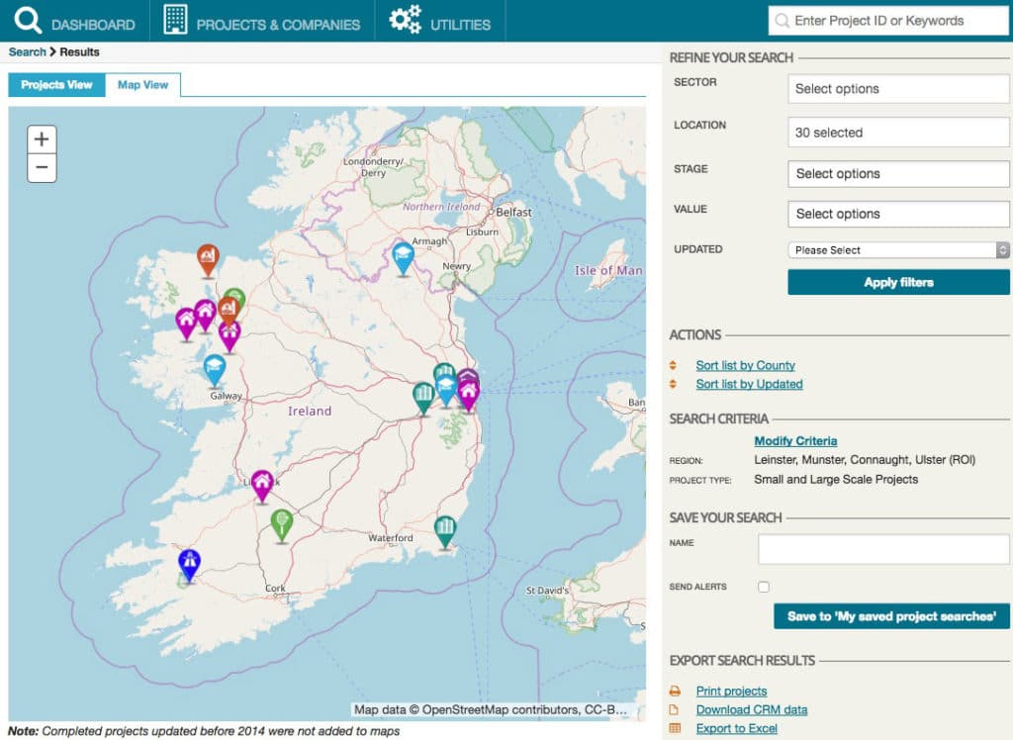
Task: Select the teal commercial marker near Waterford
Action: click(x=444, y=524)
